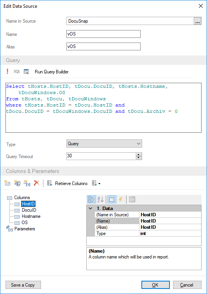Image resolution: width=207 pixels, height=294 pixels.
Task: Select the (Alias) property row
Action: pyautogui.click(x=117, y=227)
